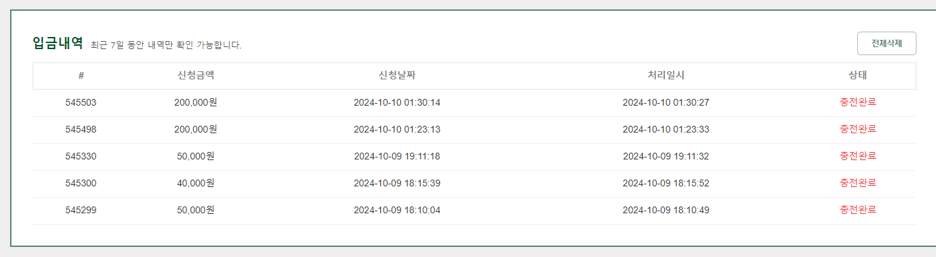
Task: Select the # column header
Action: point(81,75)
